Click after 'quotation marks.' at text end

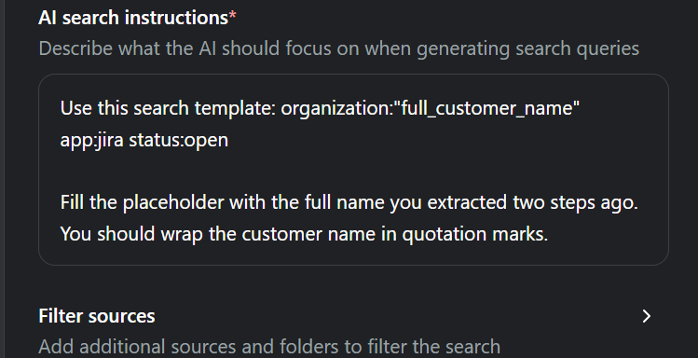552,234
